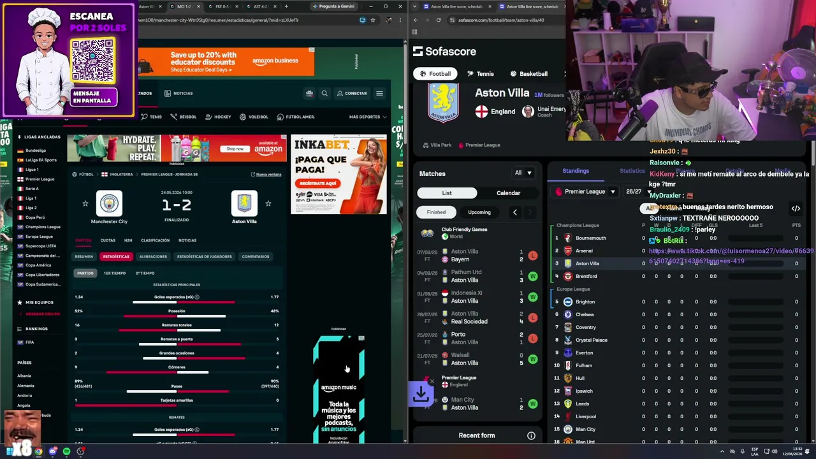This screenshot has height=459, width=816.
Task: Go to previous matches with the left arrow
Action: [515, 212]
